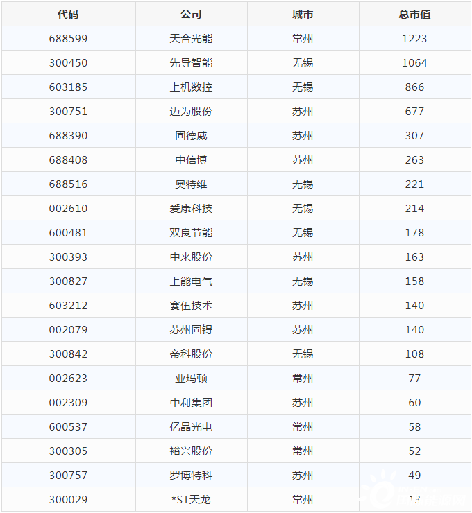472x513 pixels.
Task: Select stock code 300827
Action: pos(68,281)
